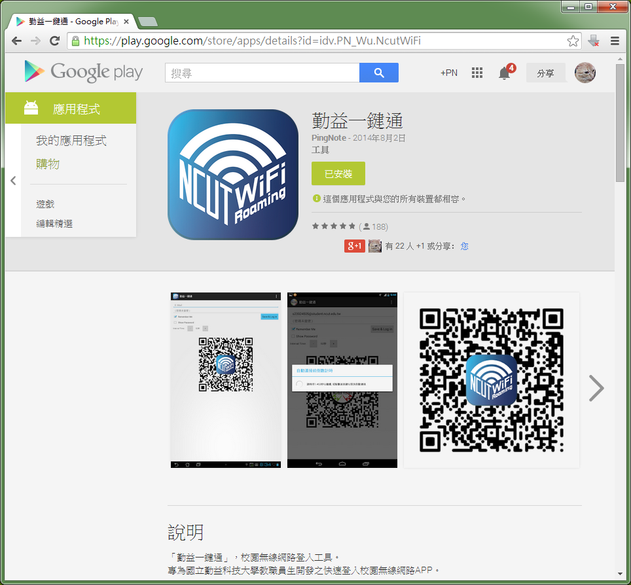This screenshot has width=631, height=585.
Task: Click the red g+1 button
Action: point(355,246)
